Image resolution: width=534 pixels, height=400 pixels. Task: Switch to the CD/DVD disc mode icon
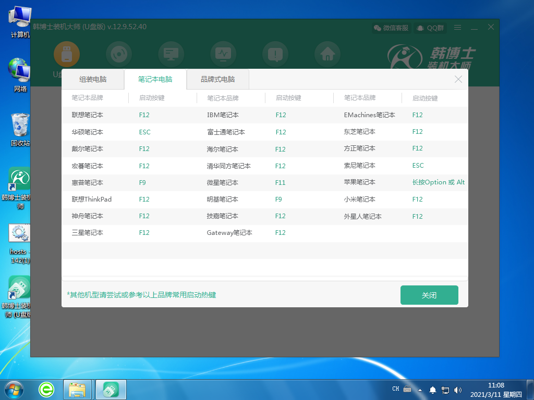(x=119, y=54)
